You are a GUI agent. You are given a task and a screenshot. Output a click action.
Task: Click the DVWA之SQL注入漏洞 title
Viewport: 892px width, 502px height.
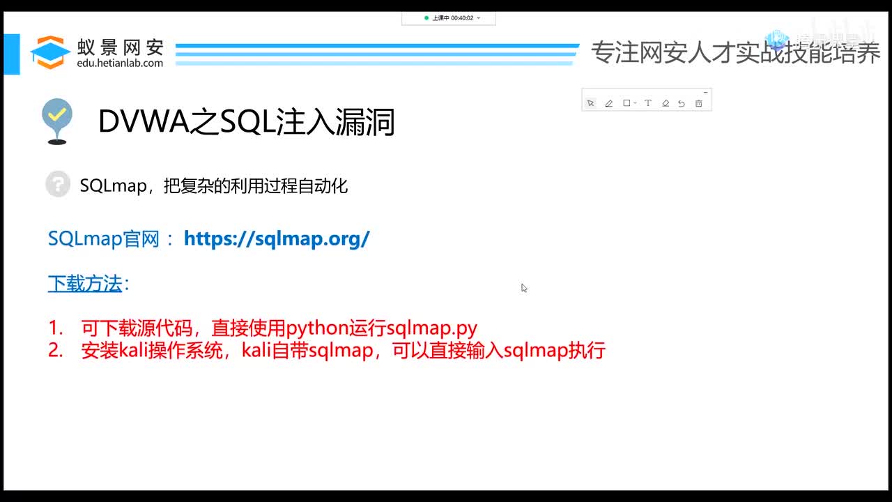tap(247, 122)
